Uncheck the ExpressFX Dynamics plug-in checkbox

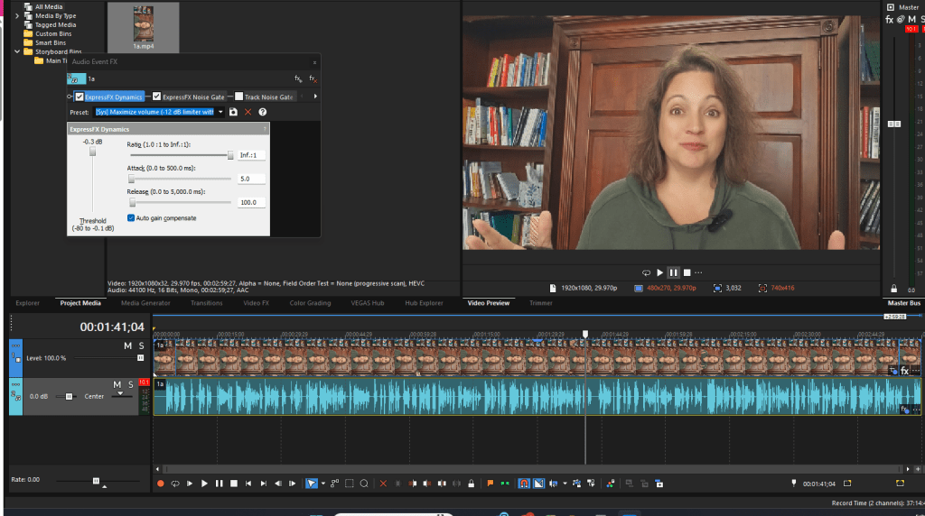tap(80, 97)
